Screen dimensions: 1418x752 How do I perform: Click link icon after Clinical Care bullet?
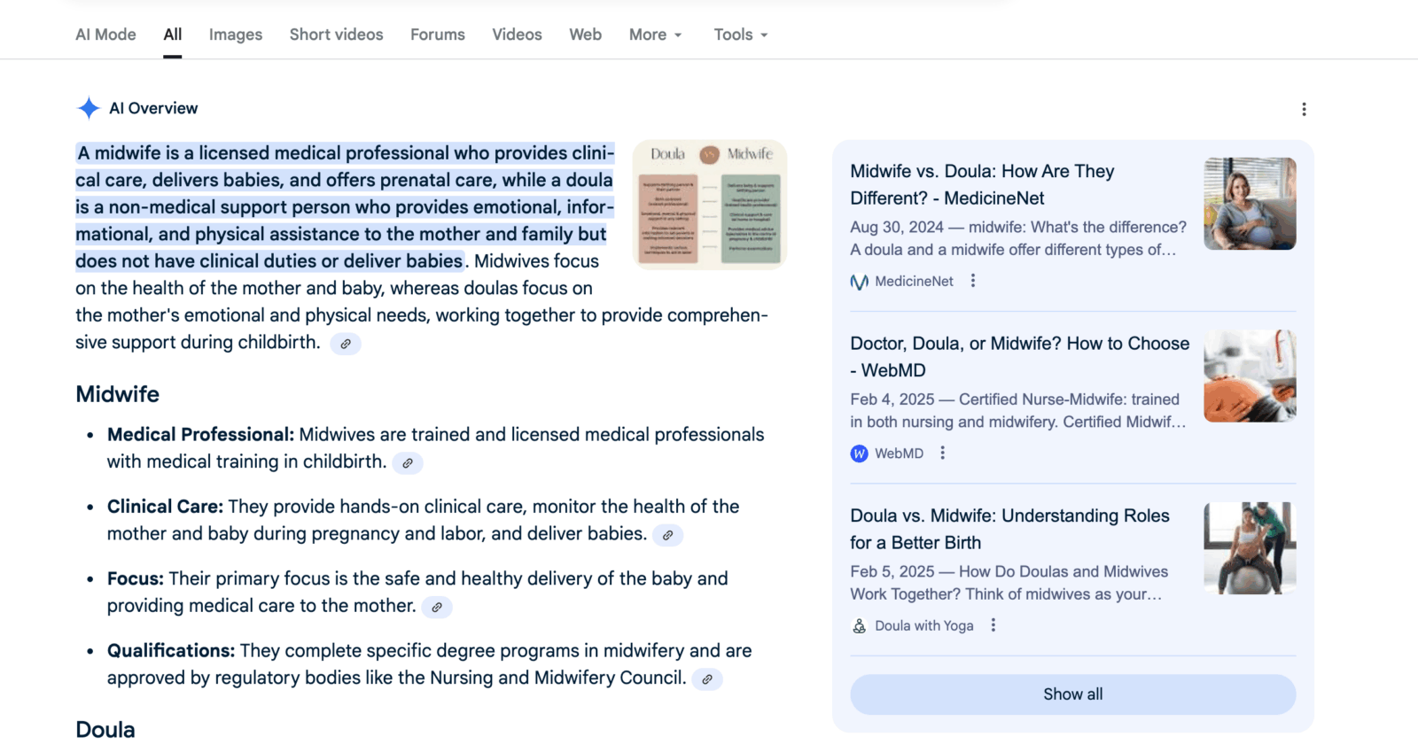[667, 535]
